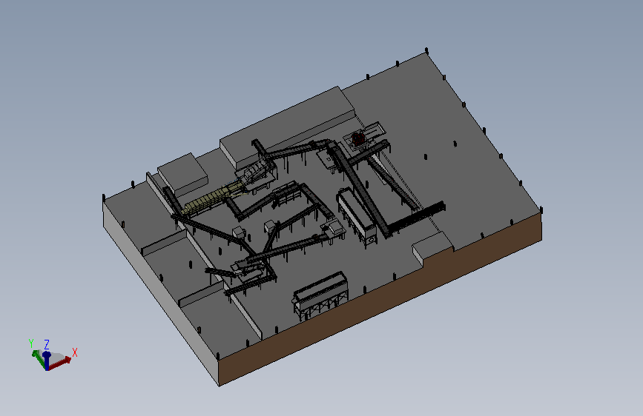Click the red X axis arrow of the triad
The image size is (643, 416).
click(x=62, y=363)
